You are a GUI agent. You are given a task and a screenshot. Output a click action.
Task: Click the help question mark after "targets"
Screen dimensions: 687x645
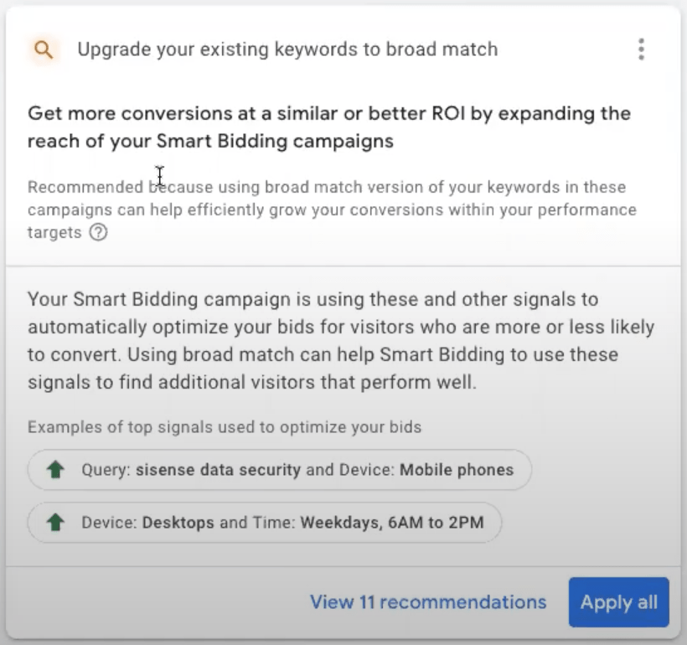98,233
